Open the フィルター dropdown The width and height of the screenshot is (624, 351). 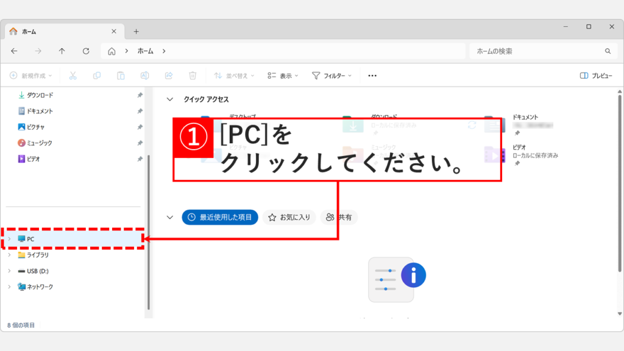332,76
